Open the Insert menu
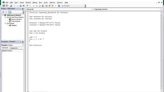Image resolution: width=164 pixels, height=92 pixels. click(22, 3)
